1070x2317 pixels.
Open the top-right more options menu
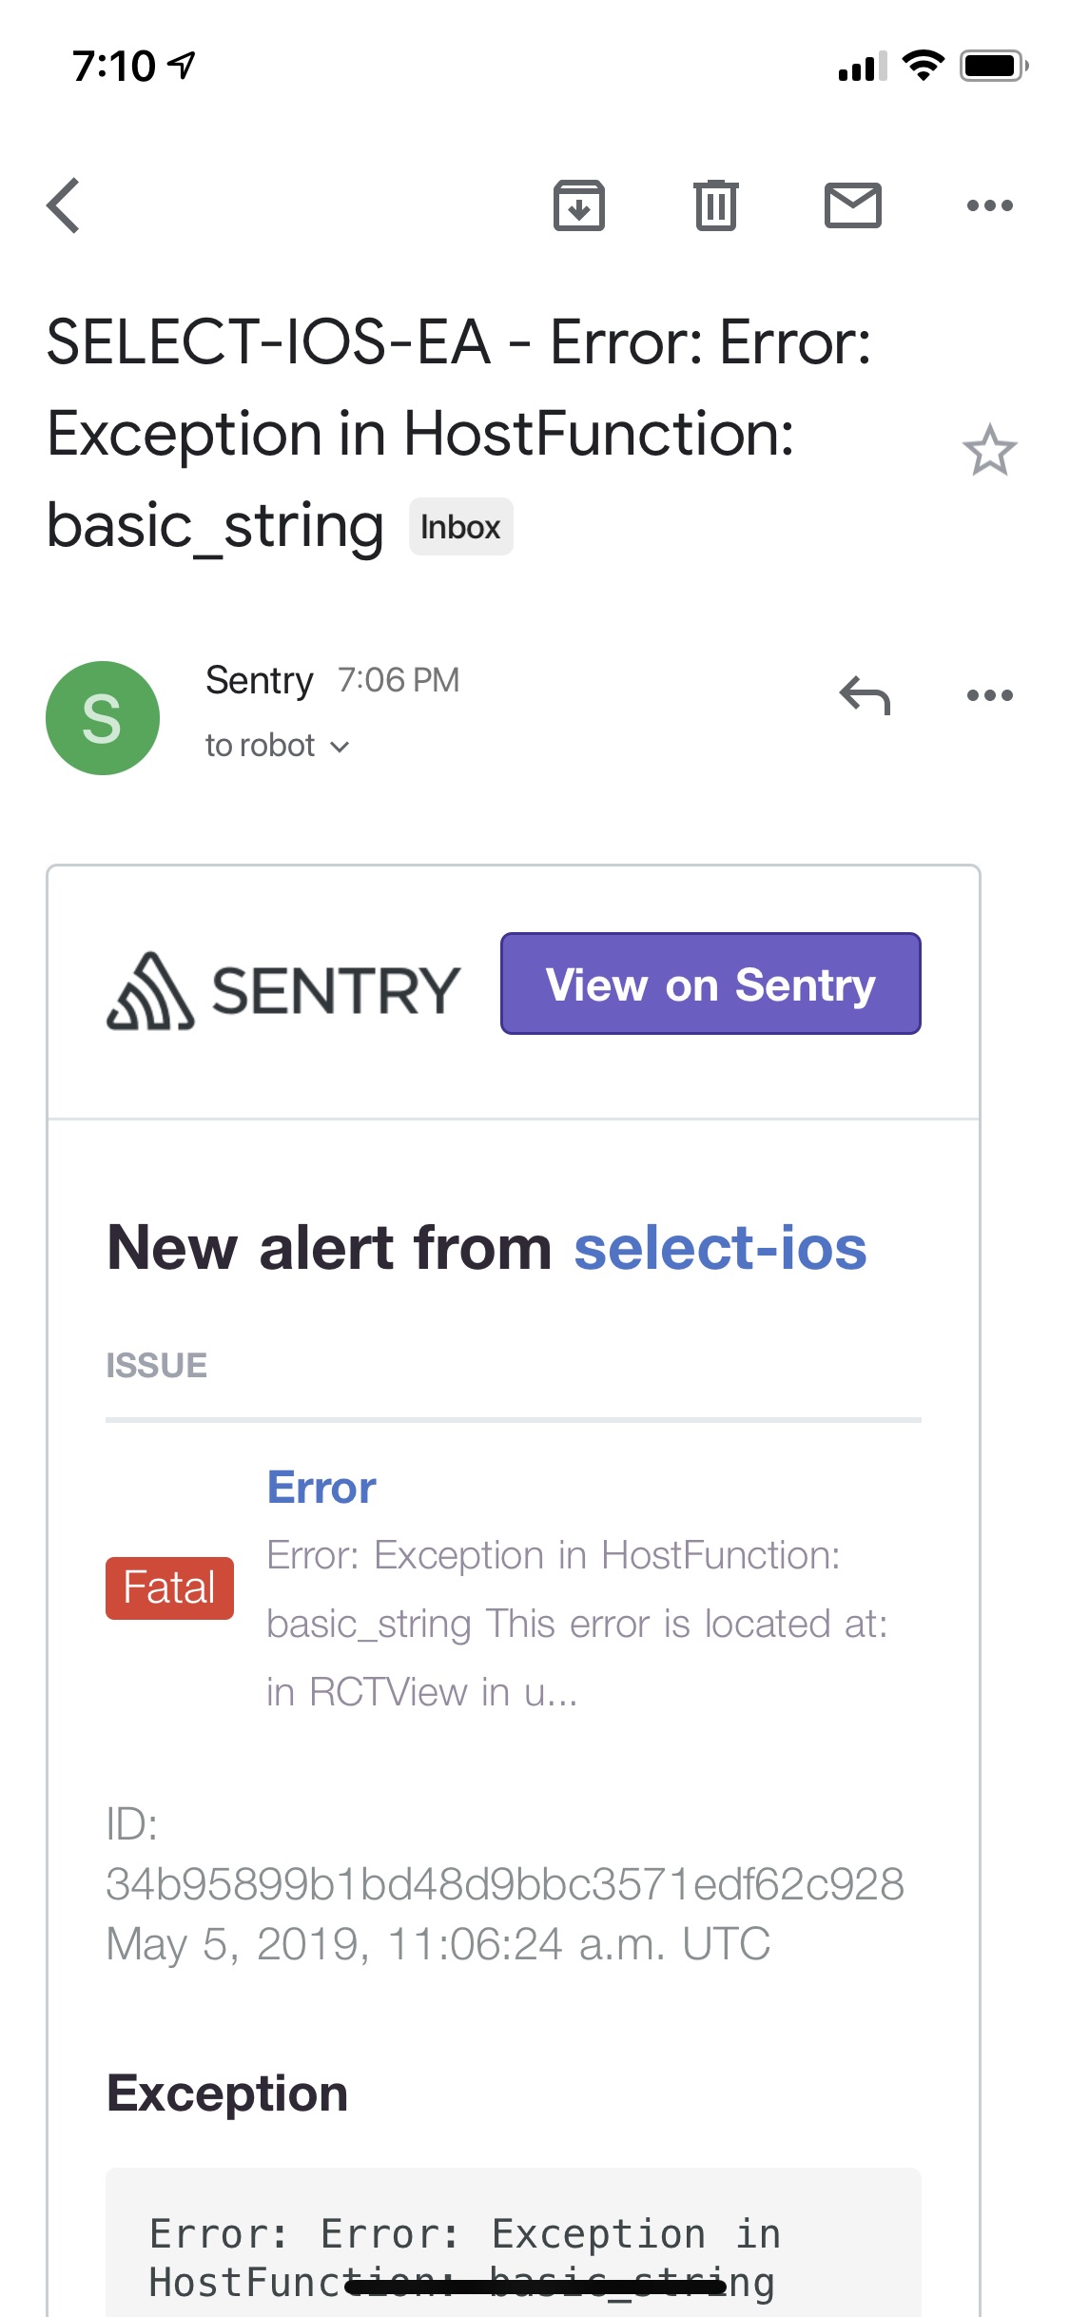(989, 205)
